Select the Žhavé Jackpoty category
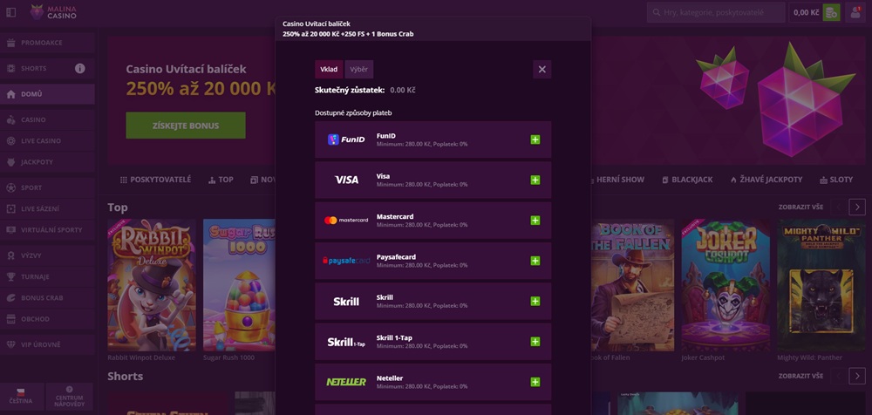The height and width of the screenshot is (415, 872). (766, 180)
